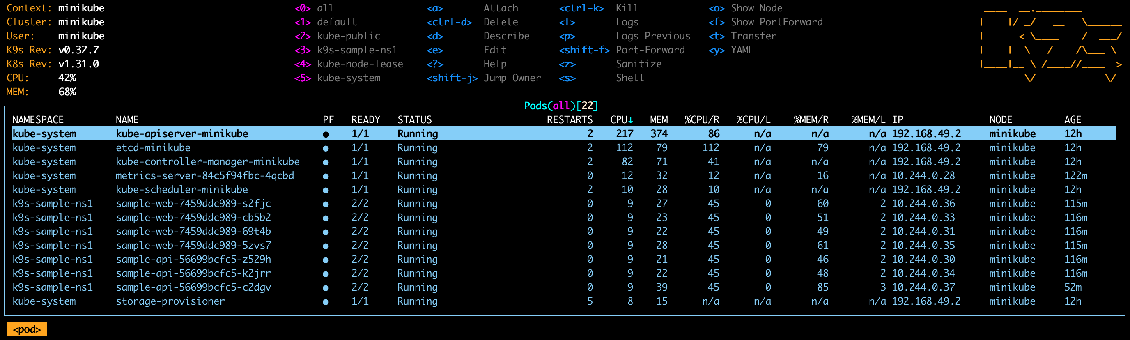Click IP address 10.244.0.28
The width and height of the screenshot is (1130, 340).
click(x=923, y=176)
